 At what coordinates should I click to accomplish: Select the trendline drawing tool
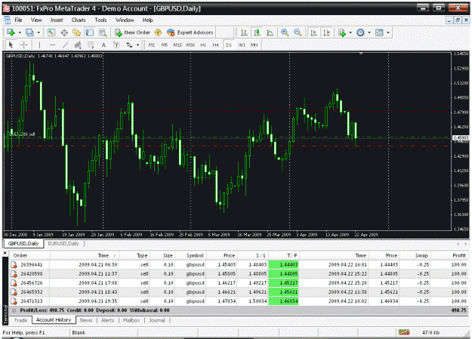click(65, 45)
